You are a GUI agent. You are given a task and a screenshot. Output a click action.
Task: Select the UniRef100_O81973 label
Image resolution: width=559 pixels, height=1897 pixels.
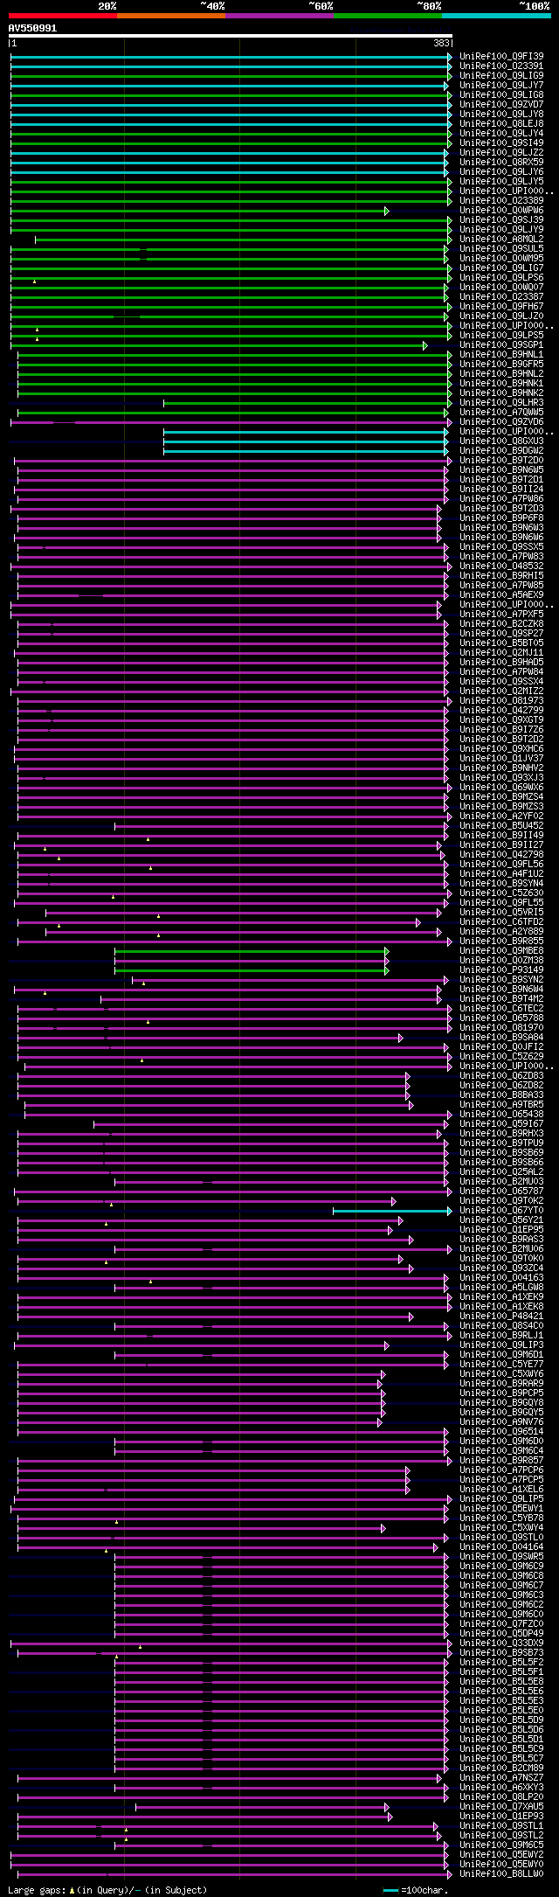tap(501, 701)
